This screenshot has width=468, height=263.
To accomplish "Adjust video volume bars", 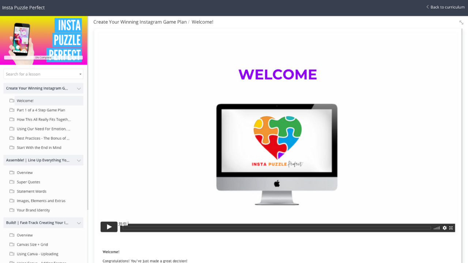I will [x=437, y=228].
